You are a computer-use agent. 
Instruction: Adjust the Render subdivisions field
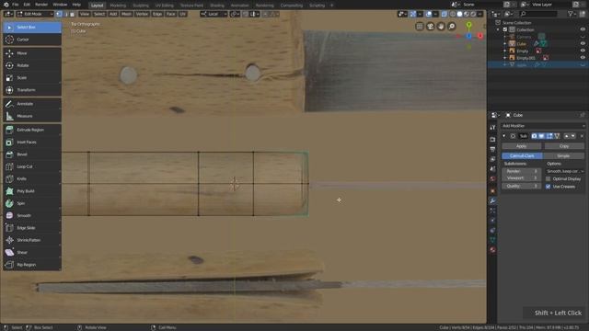522,171
